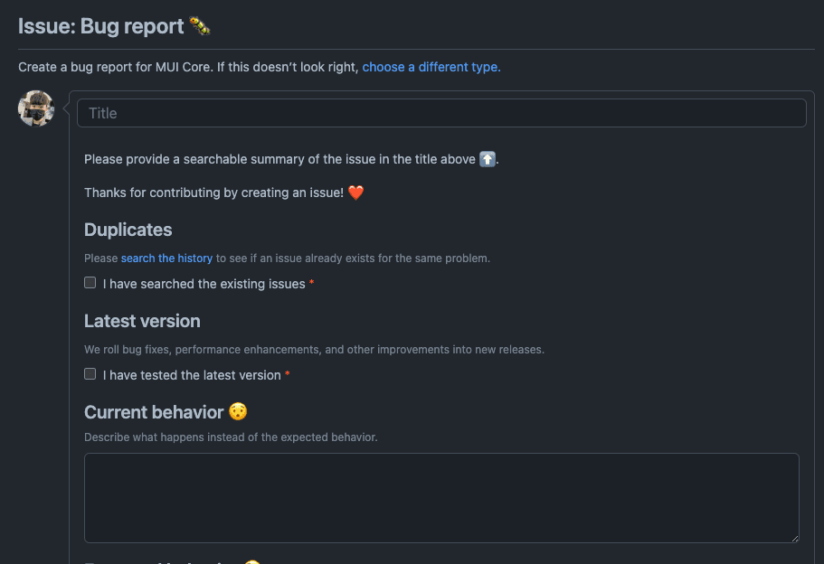Click the red heart emoji
Viewport: 824px width, 564px height.
pos(355,193)
